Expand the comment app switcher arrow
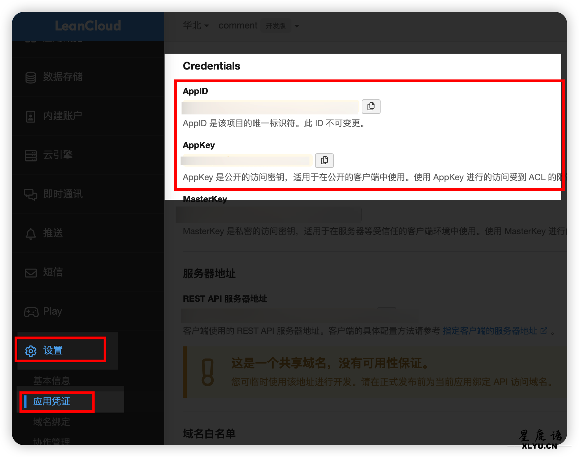 [297, 26]
